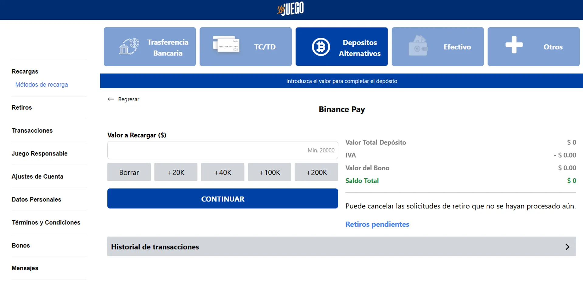Open Métodos de recarga
The image size is (583, 289).
(x=41, y=85)
